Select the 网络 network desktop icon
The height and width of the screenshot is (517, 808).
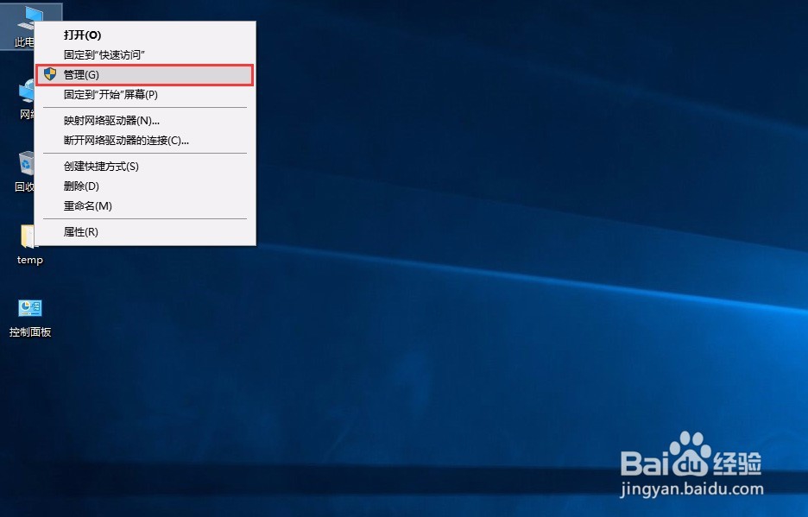26,91
